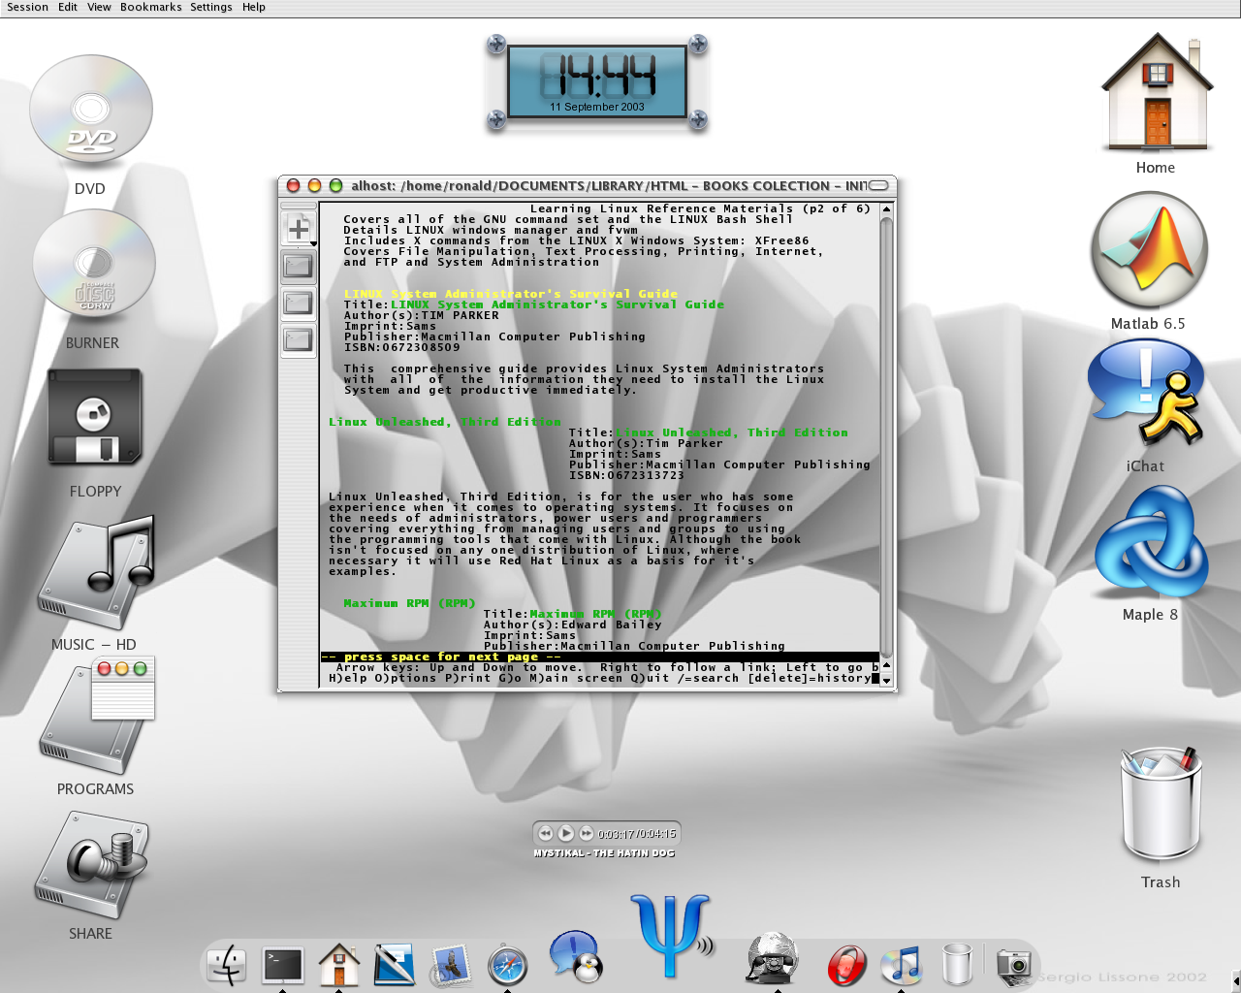Image resolution: width=1241 pixels, height=993 pixels.
Task: Open the SHARE drive icon
Action: point(92,863)
